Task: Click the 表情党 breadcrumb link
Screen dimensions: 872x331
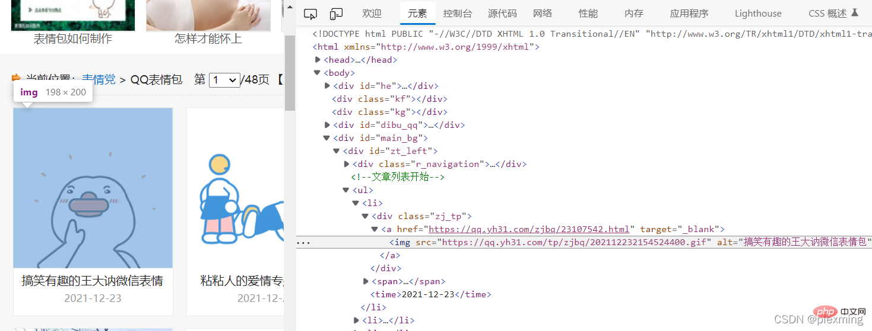Action: coord(99,79)
